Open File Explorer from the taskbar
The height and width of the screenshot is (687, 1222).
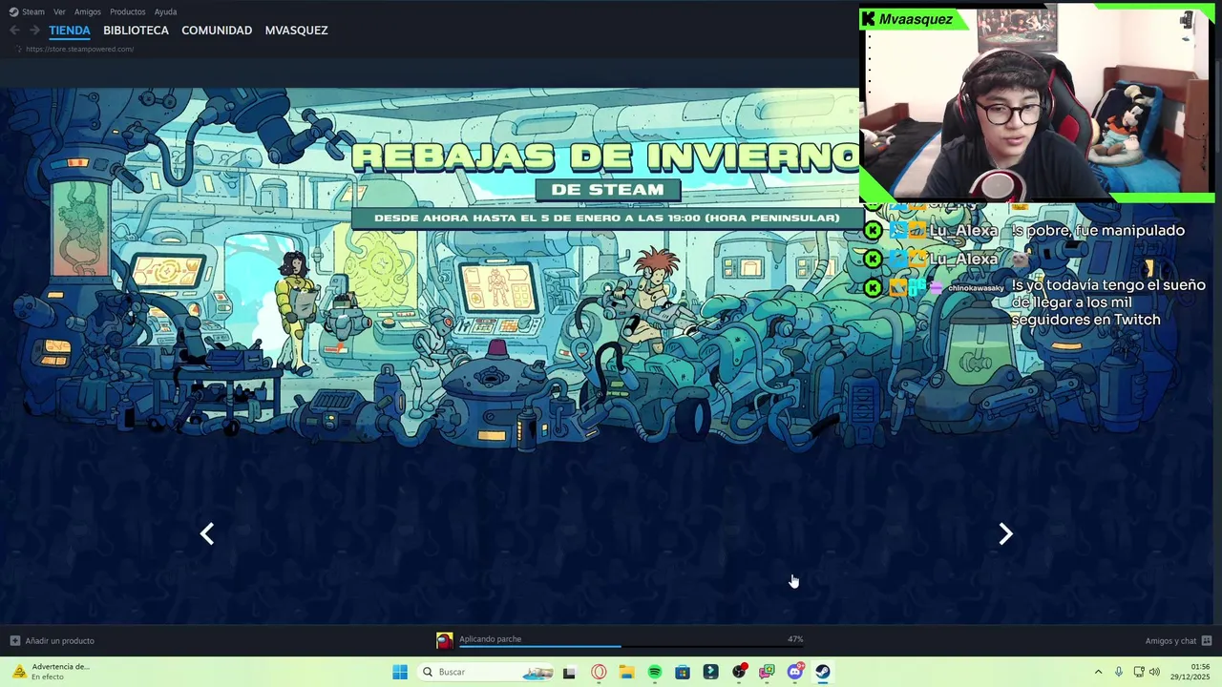click(x=626, y=672)
